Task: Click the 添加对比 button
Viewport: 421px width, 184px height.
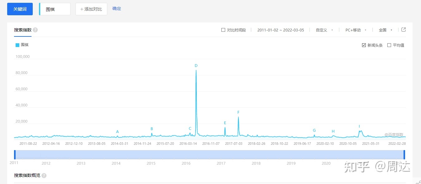Action: tap(91, 9)
